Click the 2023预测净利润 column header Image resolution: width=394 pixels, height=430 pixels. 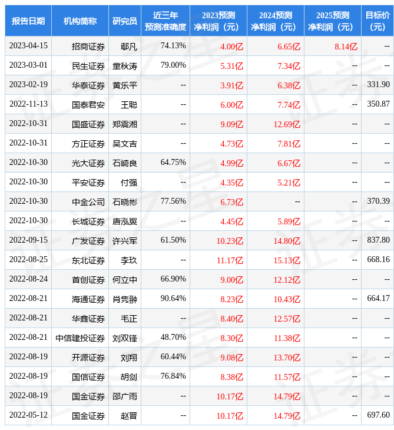point(218,21)
